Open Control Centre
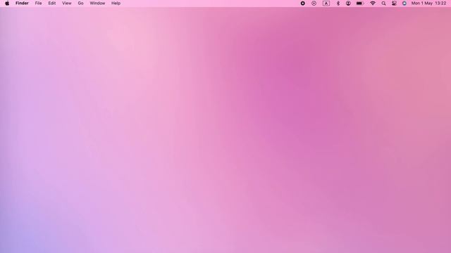Viewport: 451px width, 253px height. (x=394, y=4)
